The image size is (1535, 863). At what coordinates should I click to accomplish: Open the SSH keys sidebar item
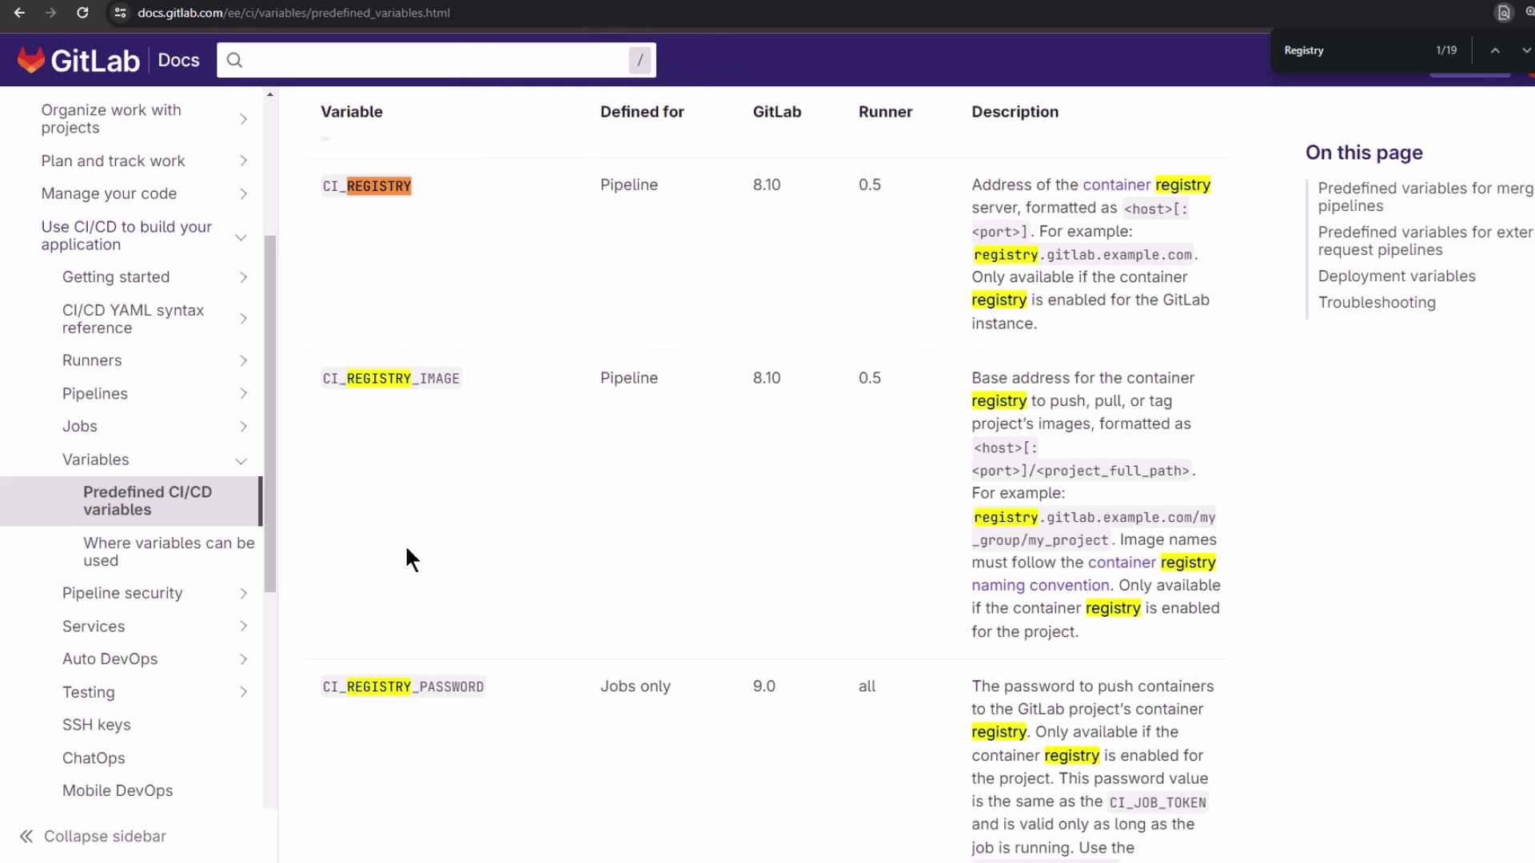click(96, 725)
